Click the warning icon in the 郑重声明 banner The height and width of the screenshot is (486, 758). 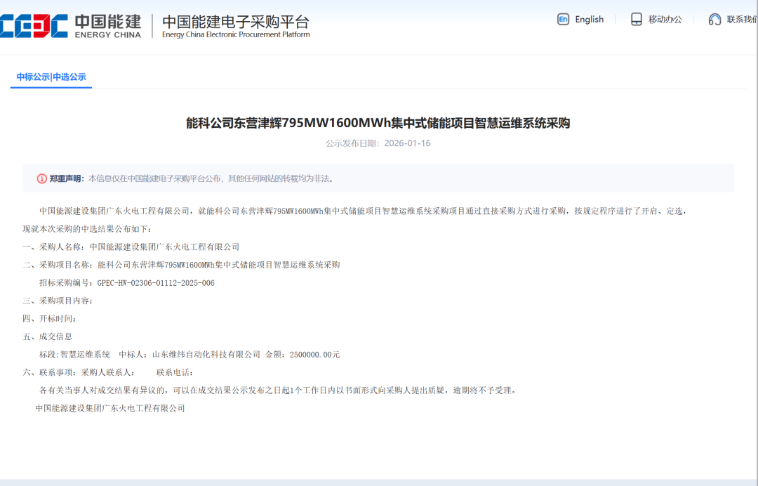[44, 178]
